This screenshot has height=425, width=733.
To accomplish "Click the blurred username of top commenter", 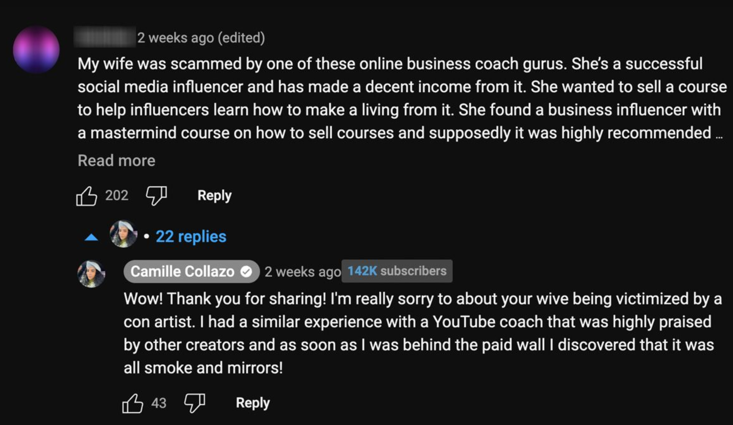I will click(x=105, y=37).
